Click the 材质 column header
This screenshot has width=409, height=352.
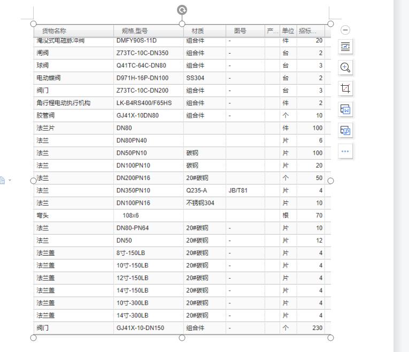[x=197, y=31]
